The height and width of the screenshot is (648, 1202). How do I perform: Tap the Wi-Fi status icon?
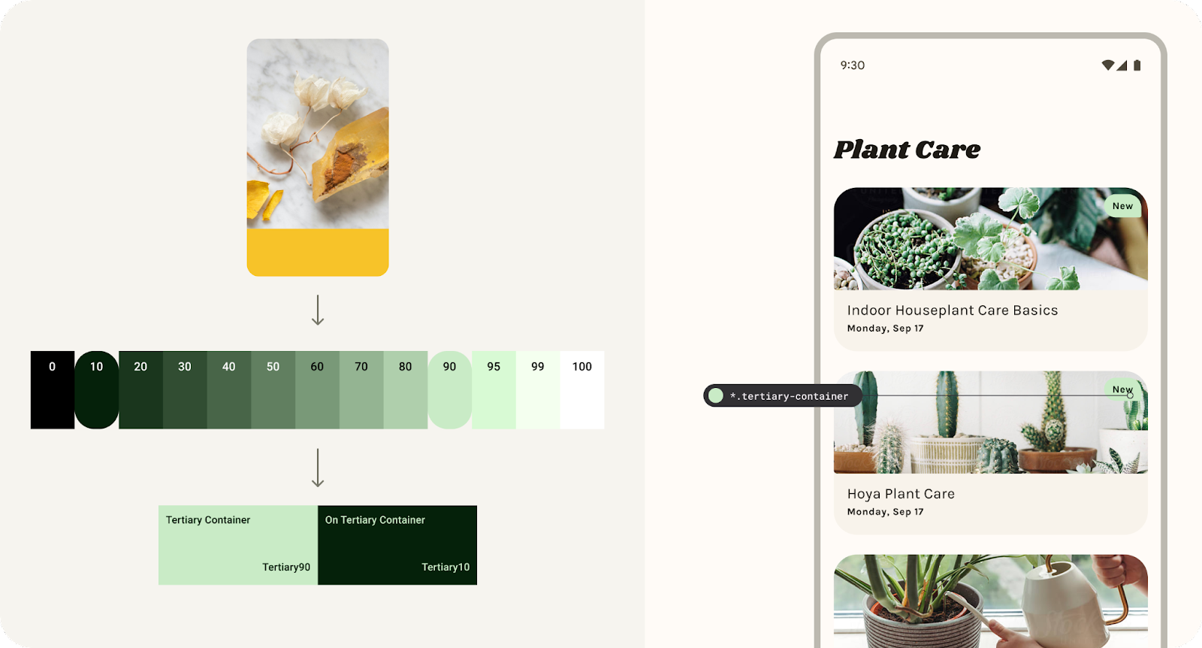pos(1107,65)
